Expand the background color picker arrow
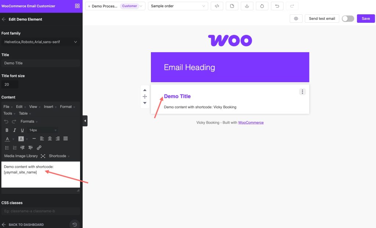 tap(27, 139)
